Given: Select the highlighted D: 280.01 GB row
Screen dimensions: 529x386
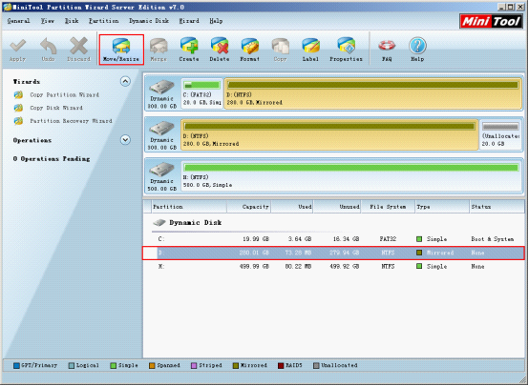Looking at the screenshot, I should 333,253.
